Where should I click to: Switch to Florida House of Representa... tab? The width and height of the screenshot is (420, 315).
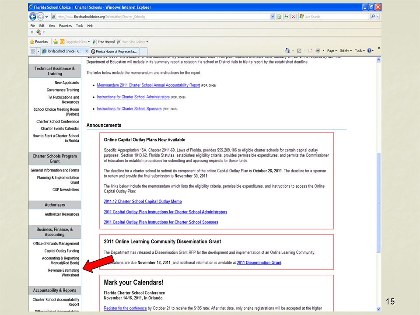click(x=114, y=52)
